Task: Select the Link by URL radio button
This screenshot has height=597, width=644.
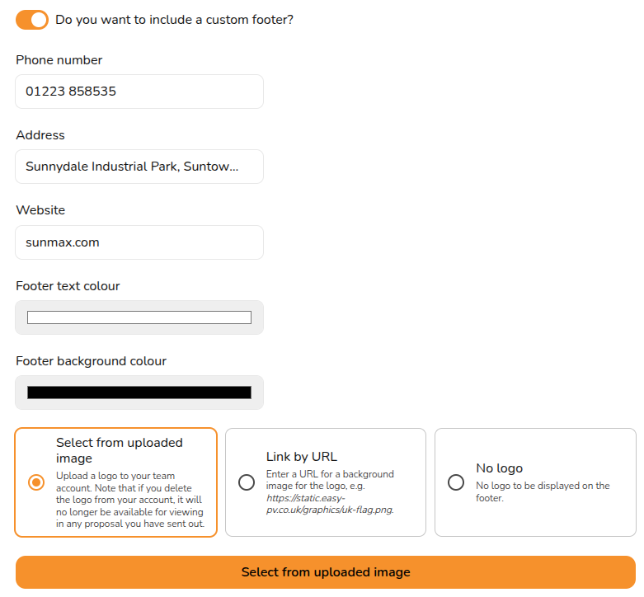Action: tap(247, 482)
